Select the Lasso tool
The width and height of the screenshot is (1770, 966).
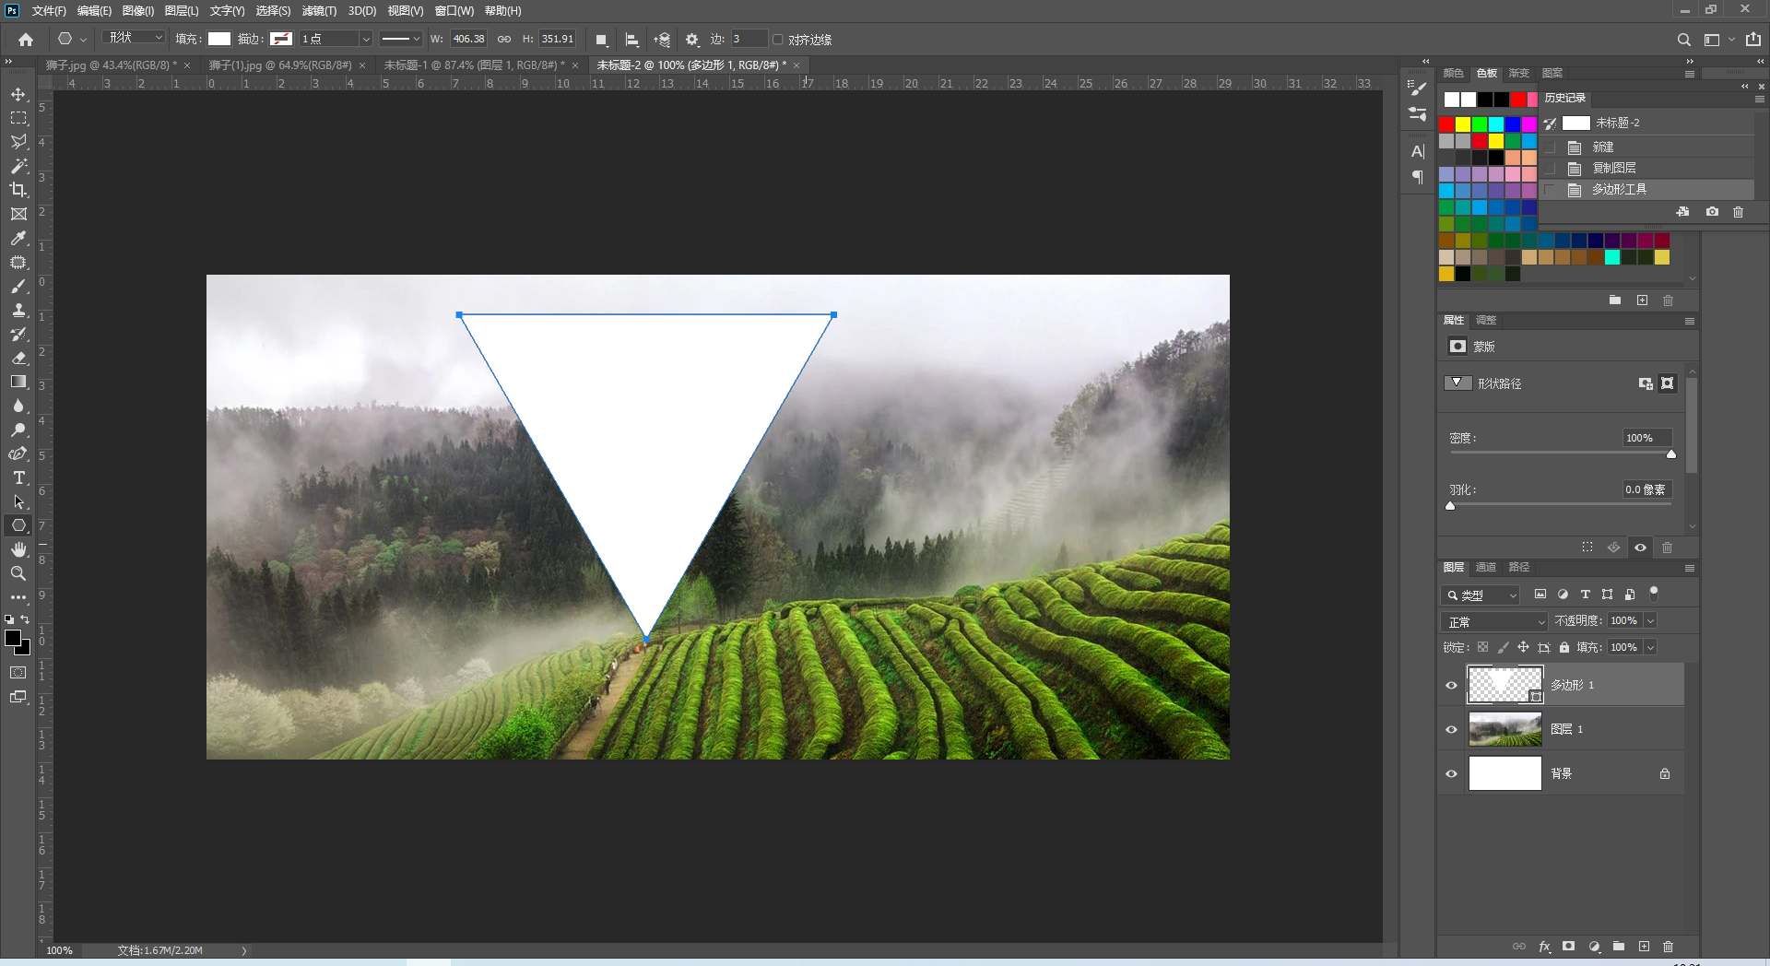pyautogui.click(x=18, y=142)
